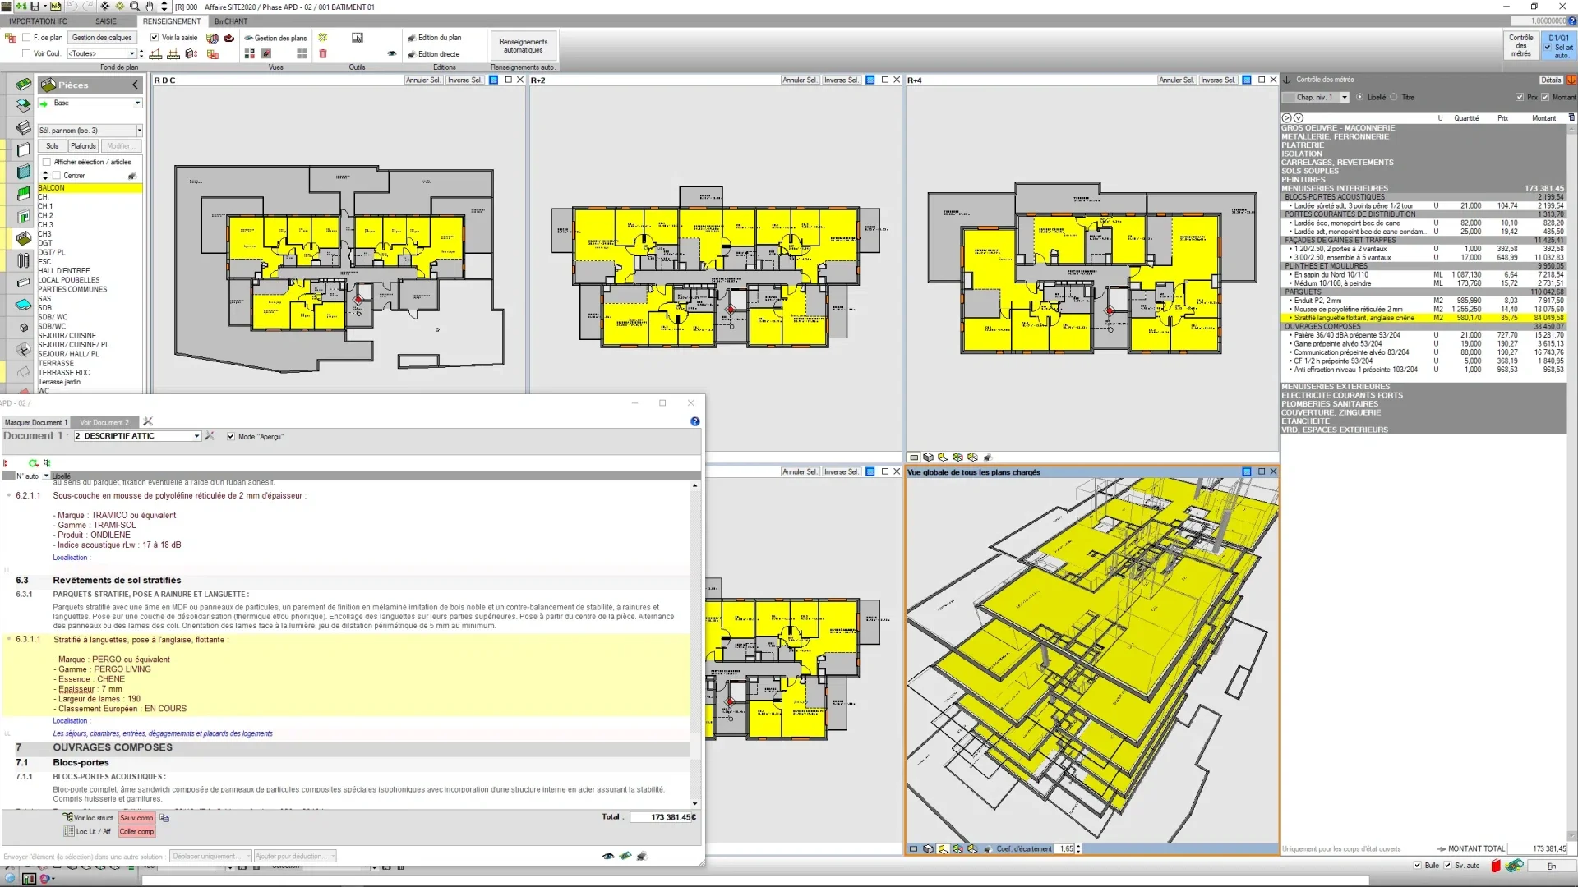Click the blue help question mark icon
1578x887 pixels.
click(695, 421)
